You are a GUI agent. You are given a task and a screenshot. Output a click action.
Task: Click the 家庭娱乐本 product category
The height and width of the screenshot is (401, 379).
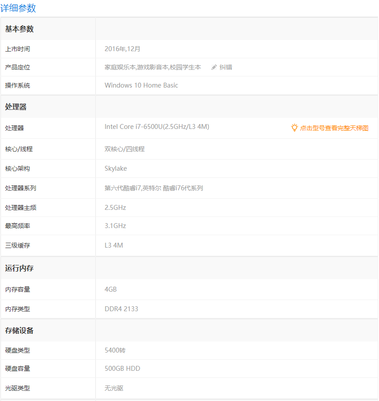(x=120, y=67)
